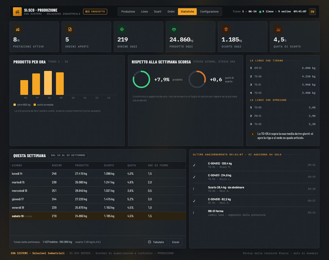Viewport: 329px width, 260px height.
Task: Click the green online status dot
Action: pyautogui.click(x=260, y=12)
